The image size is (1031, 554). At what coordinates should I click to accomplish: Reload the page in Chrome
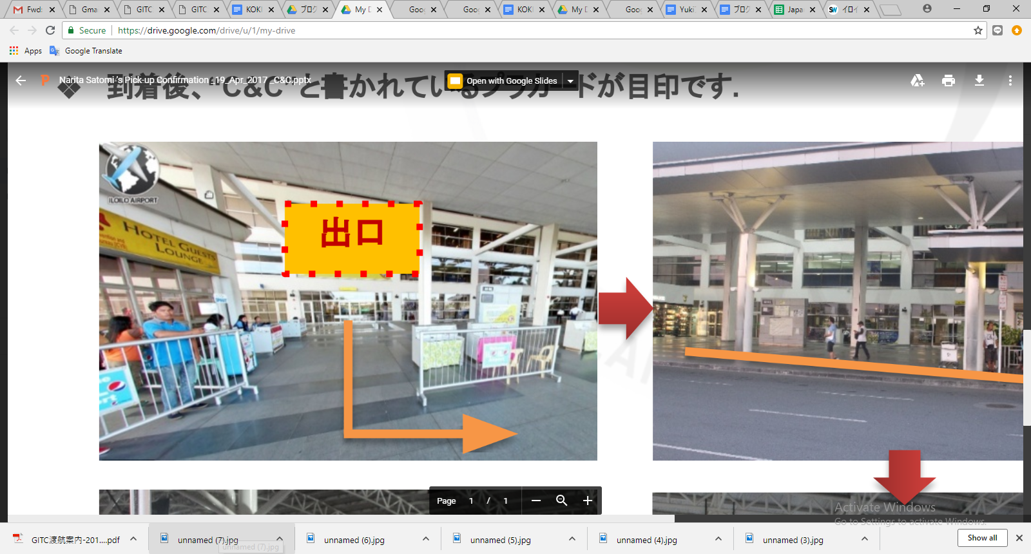click(50, 30)
